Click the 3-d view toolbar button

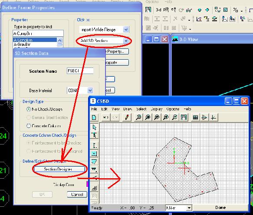158,10
